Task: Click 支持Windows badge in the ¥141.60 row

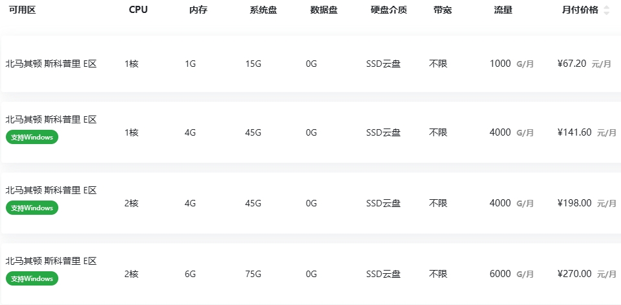Action: click(32, 137)
